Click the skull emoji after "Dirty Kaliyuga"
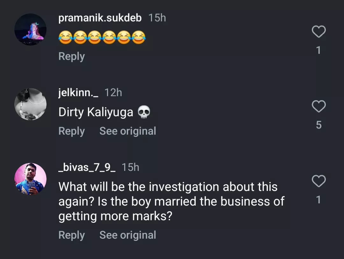The height and width of the screenshot is (259, 344). coord(144,112)
